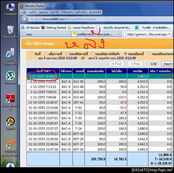Select the row with round 813-50
The height and width of the screenshot is (173, 174).
point(100,81)
